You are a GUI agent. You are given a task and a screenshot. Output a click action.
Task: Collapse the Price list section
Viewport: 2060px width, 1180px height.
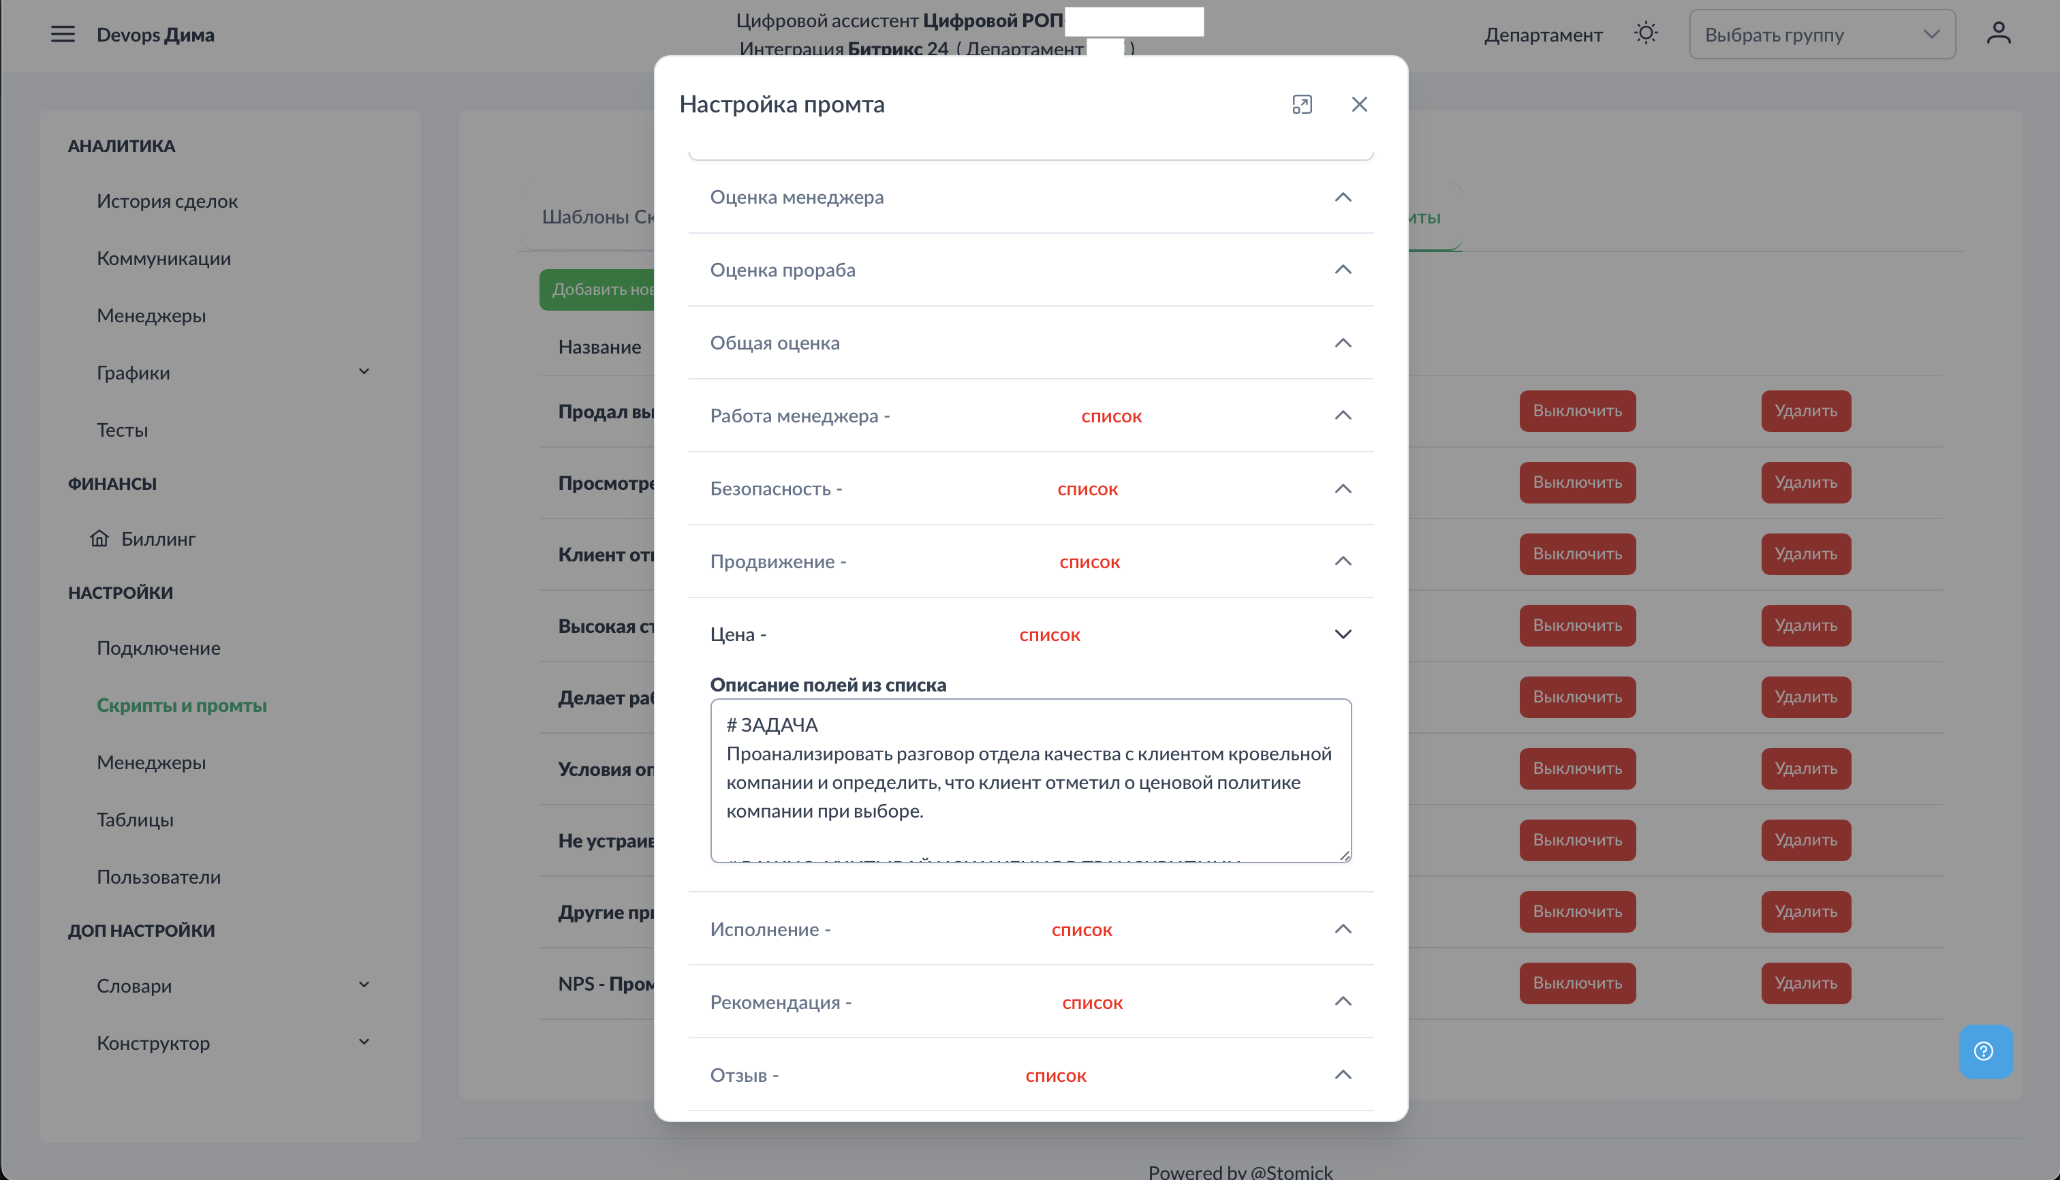point(1342,634)
